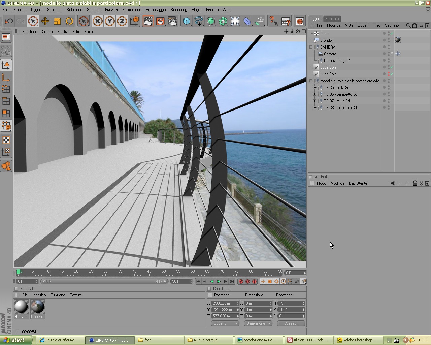Expand TB 36 - parapetto 3d
431x345 pixels.
(315, 94)
